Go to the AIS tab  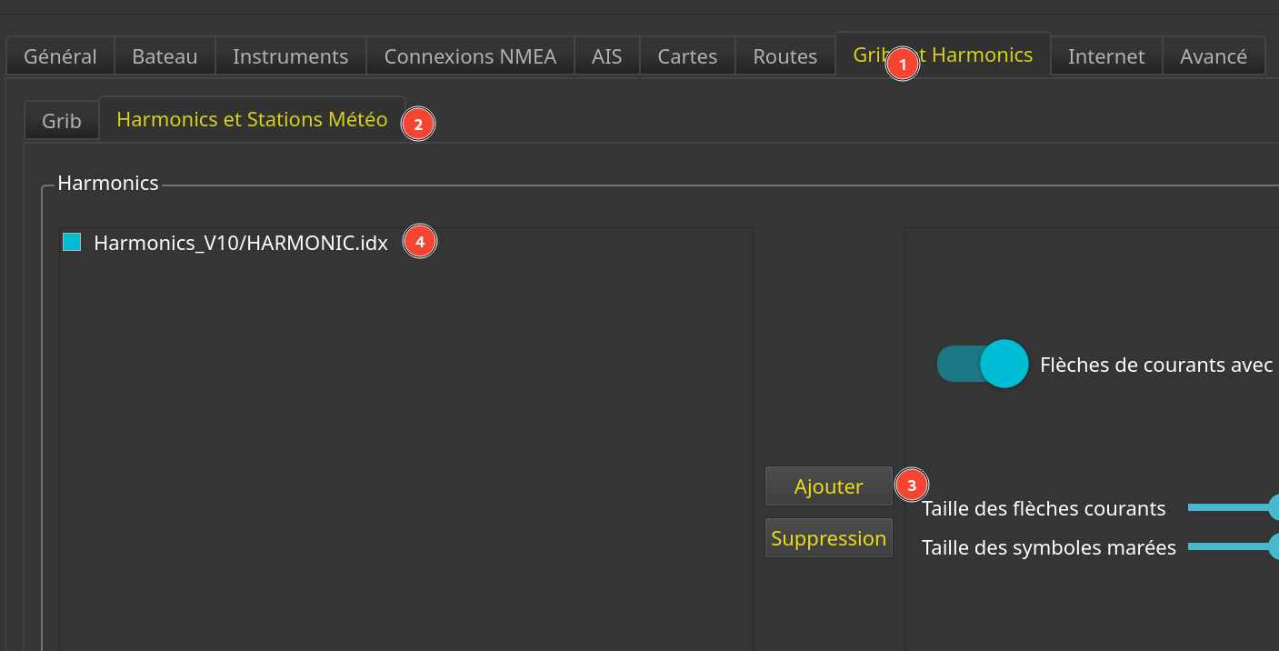(606, 56)
